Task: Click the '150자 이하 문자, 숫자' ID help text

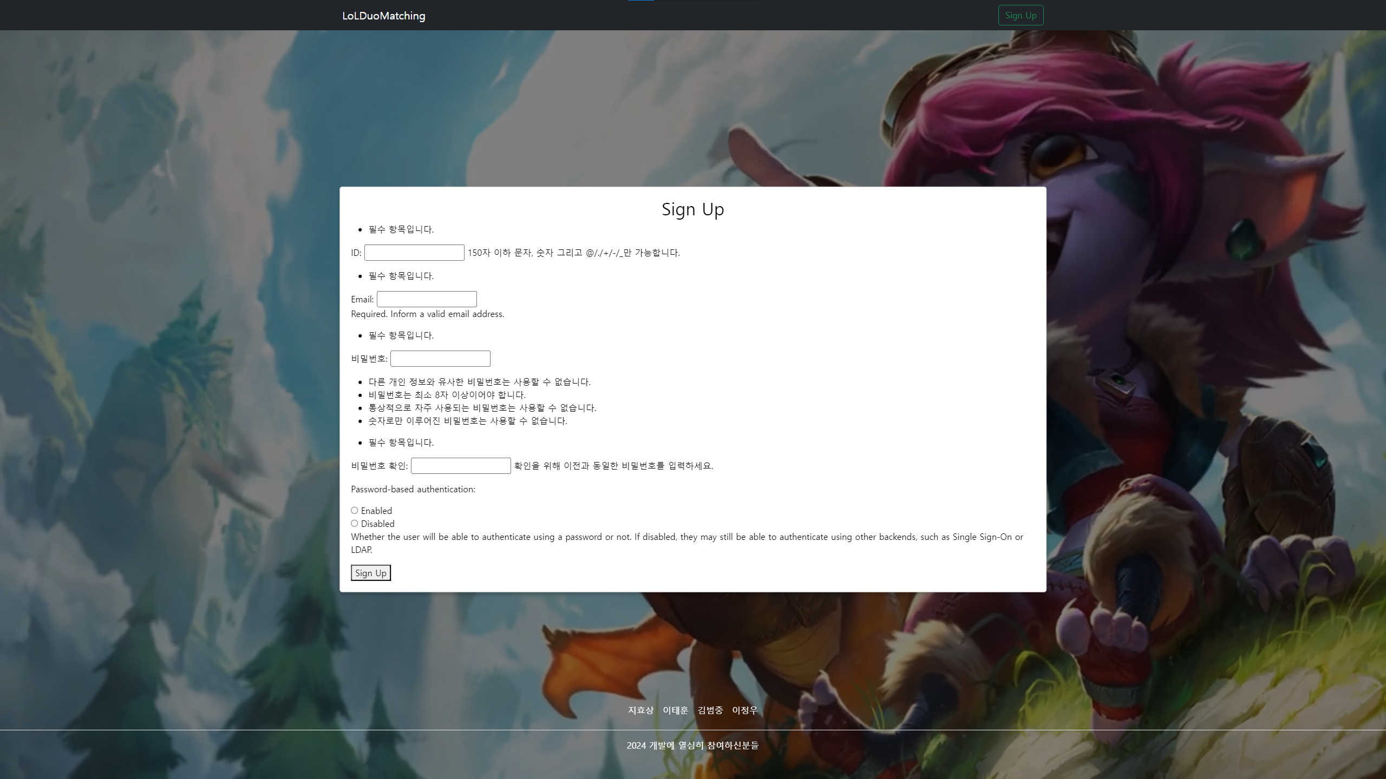Action: tap(574, 253)
